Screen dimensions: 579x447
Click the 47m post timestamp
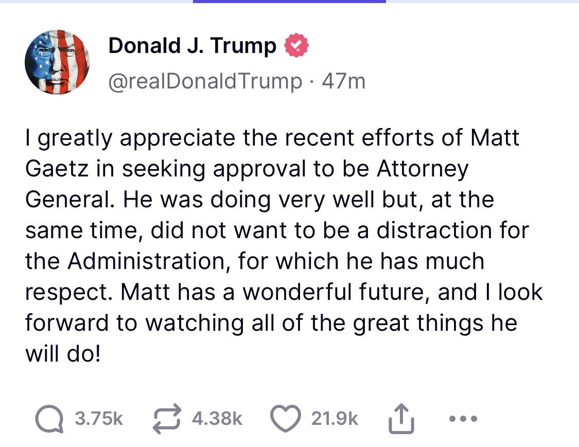(343, 81)
